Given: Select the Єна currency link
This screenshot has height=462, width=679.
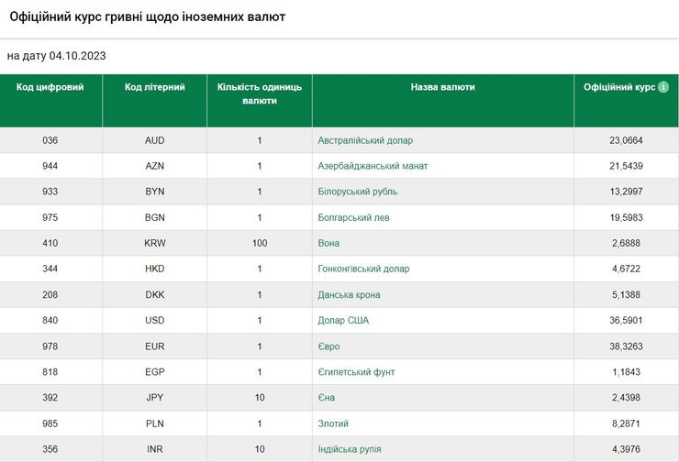Looking at the screenshot, I should click(x=326, y=398).
